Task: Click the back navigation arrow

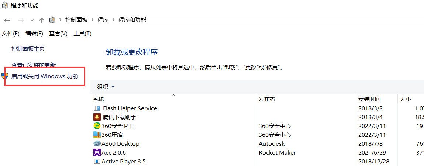Action: [x=7, y=20]
